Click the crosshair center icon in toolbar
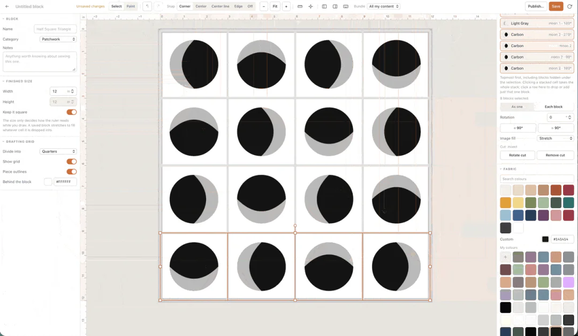The width and height of the screenshot is (578, 336). pos(311,6)
